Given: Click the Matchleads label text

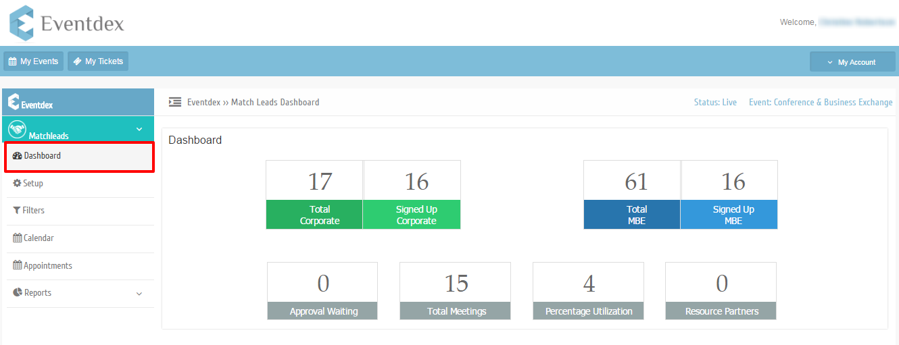Looking at the screenshot, I should [49, 136].
